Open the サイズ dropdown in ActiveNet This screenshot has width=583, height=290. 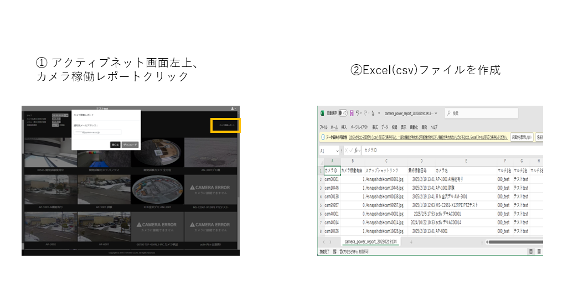(x=60, y=115)
